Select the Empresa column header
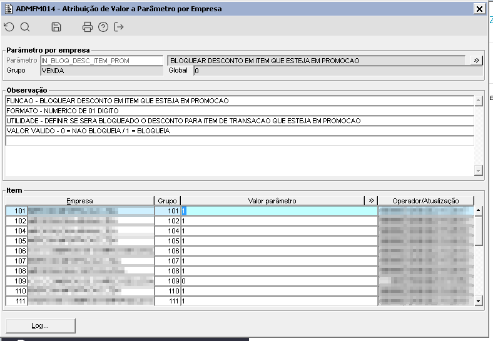Screen dimensions: 493x341 point(80,201)
